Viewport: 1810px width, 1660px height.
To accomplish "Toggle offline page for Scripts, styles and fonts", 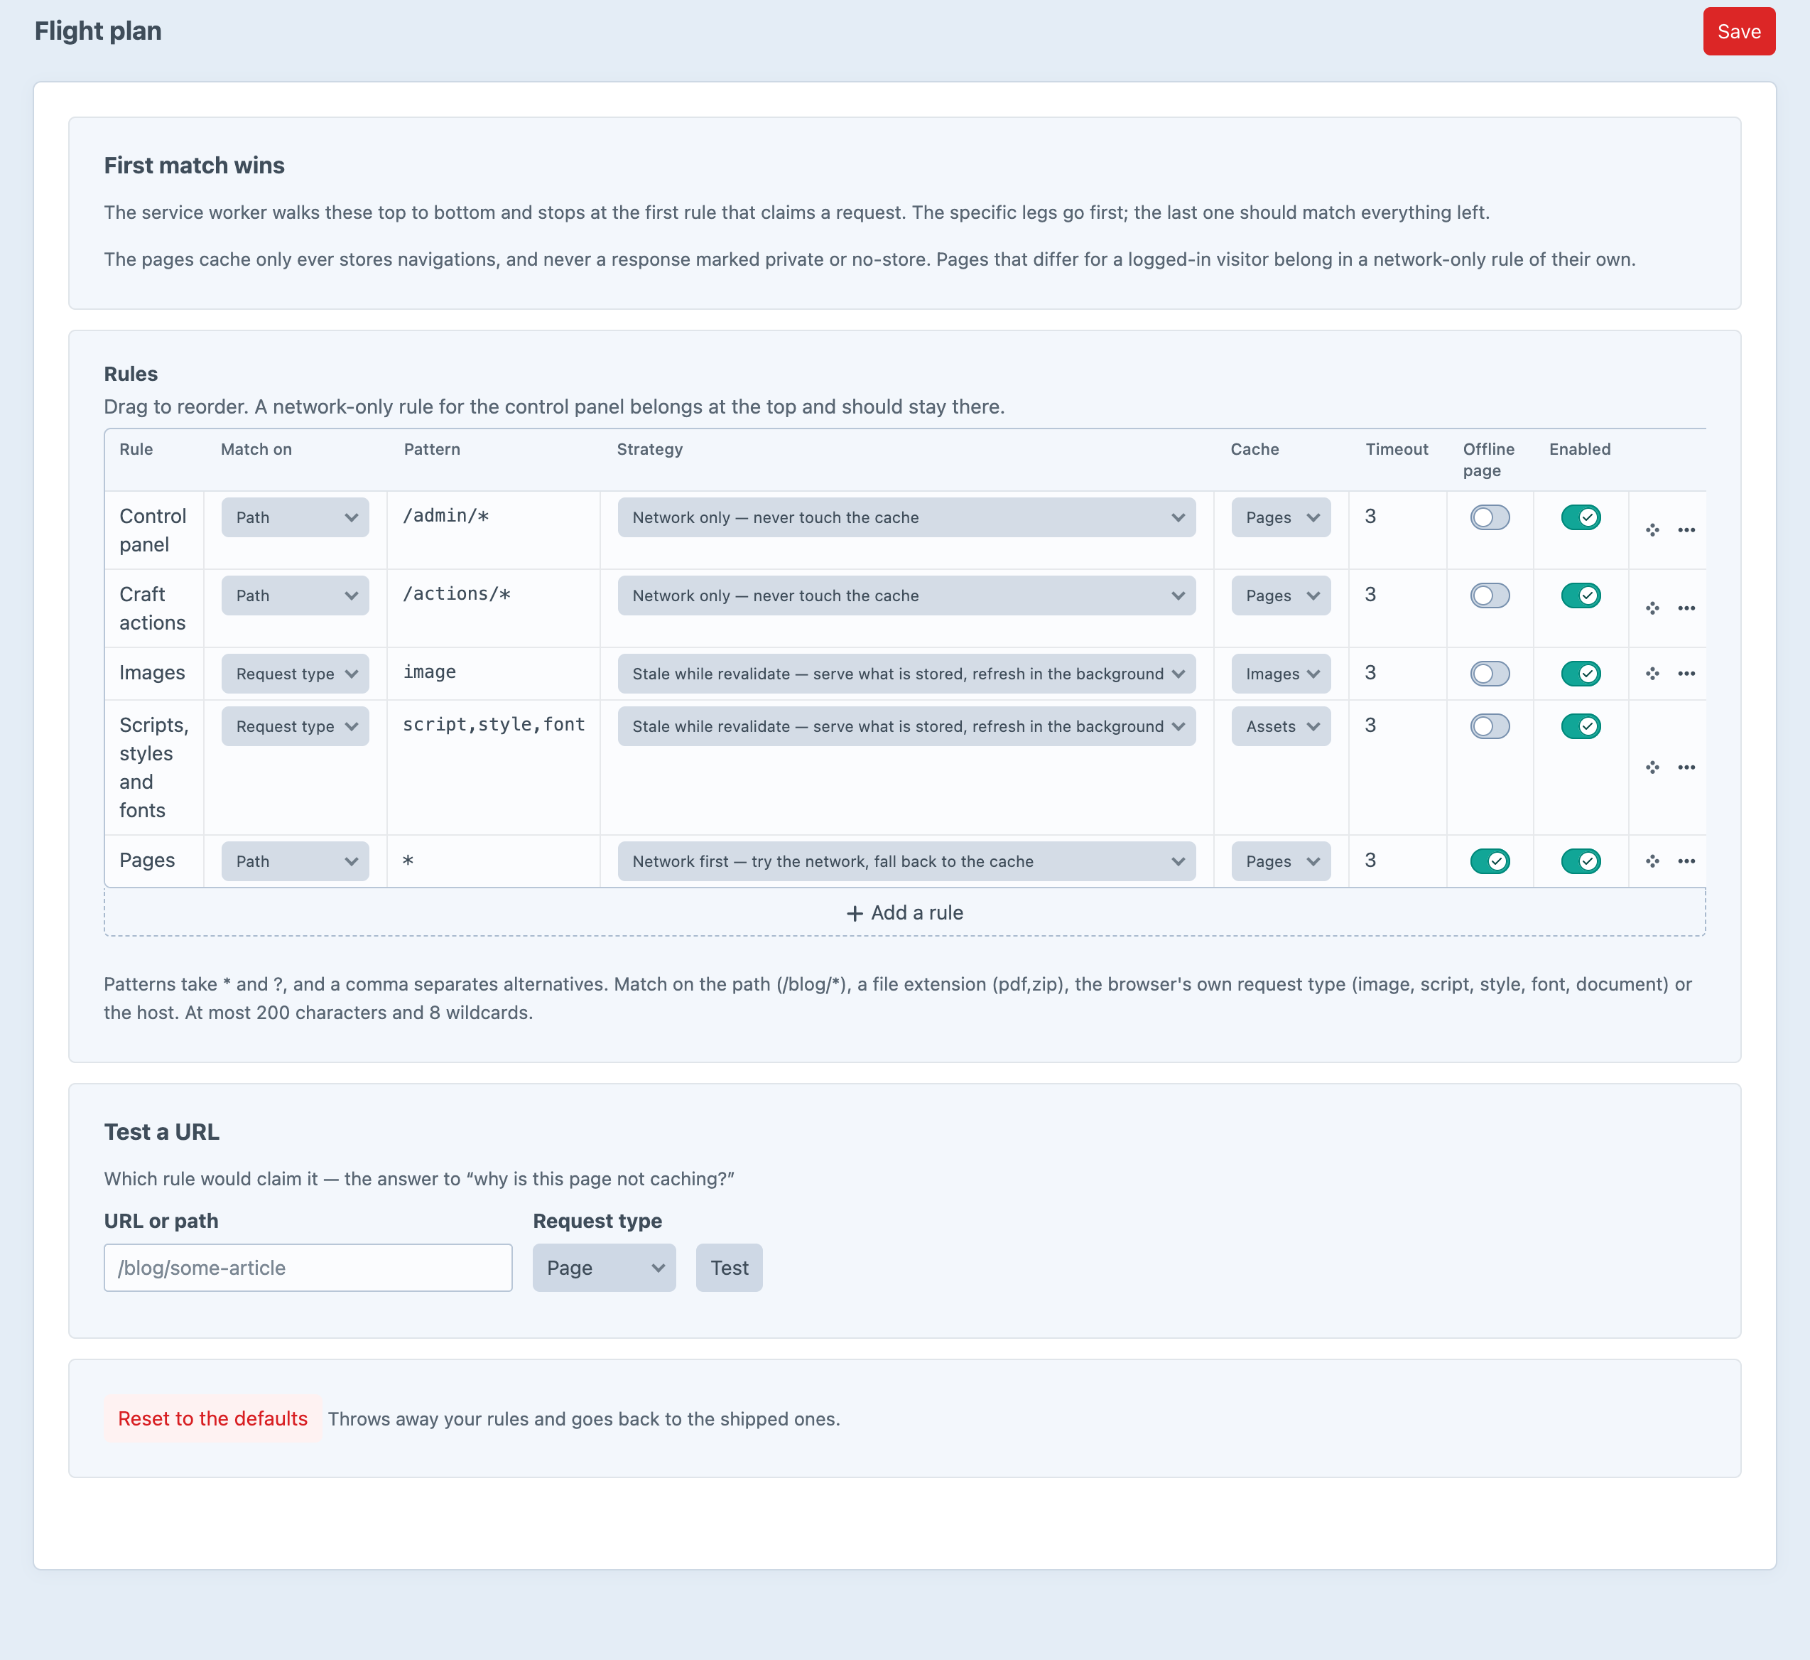I will [x=1490, y=726].
